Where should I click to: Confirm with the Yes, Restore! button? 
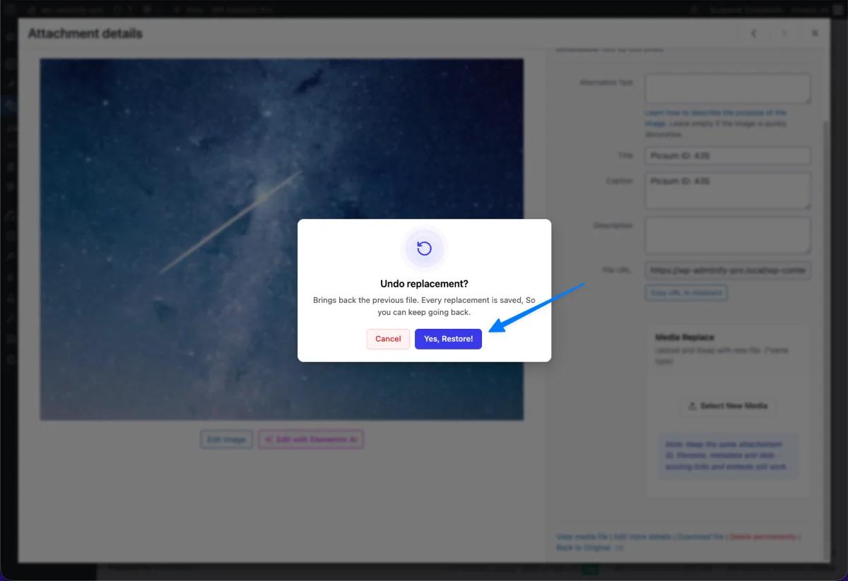pyautogui.click(x=448, y=339)
